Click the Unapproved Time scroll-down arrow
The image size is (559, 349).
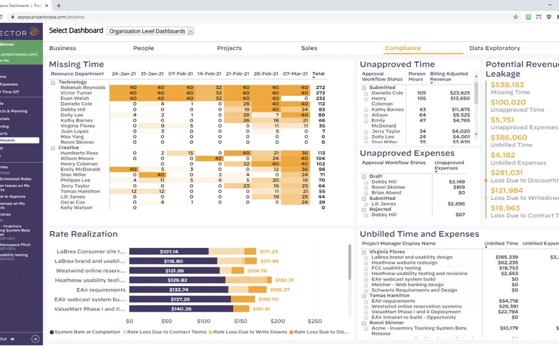(x=476, y=134)
